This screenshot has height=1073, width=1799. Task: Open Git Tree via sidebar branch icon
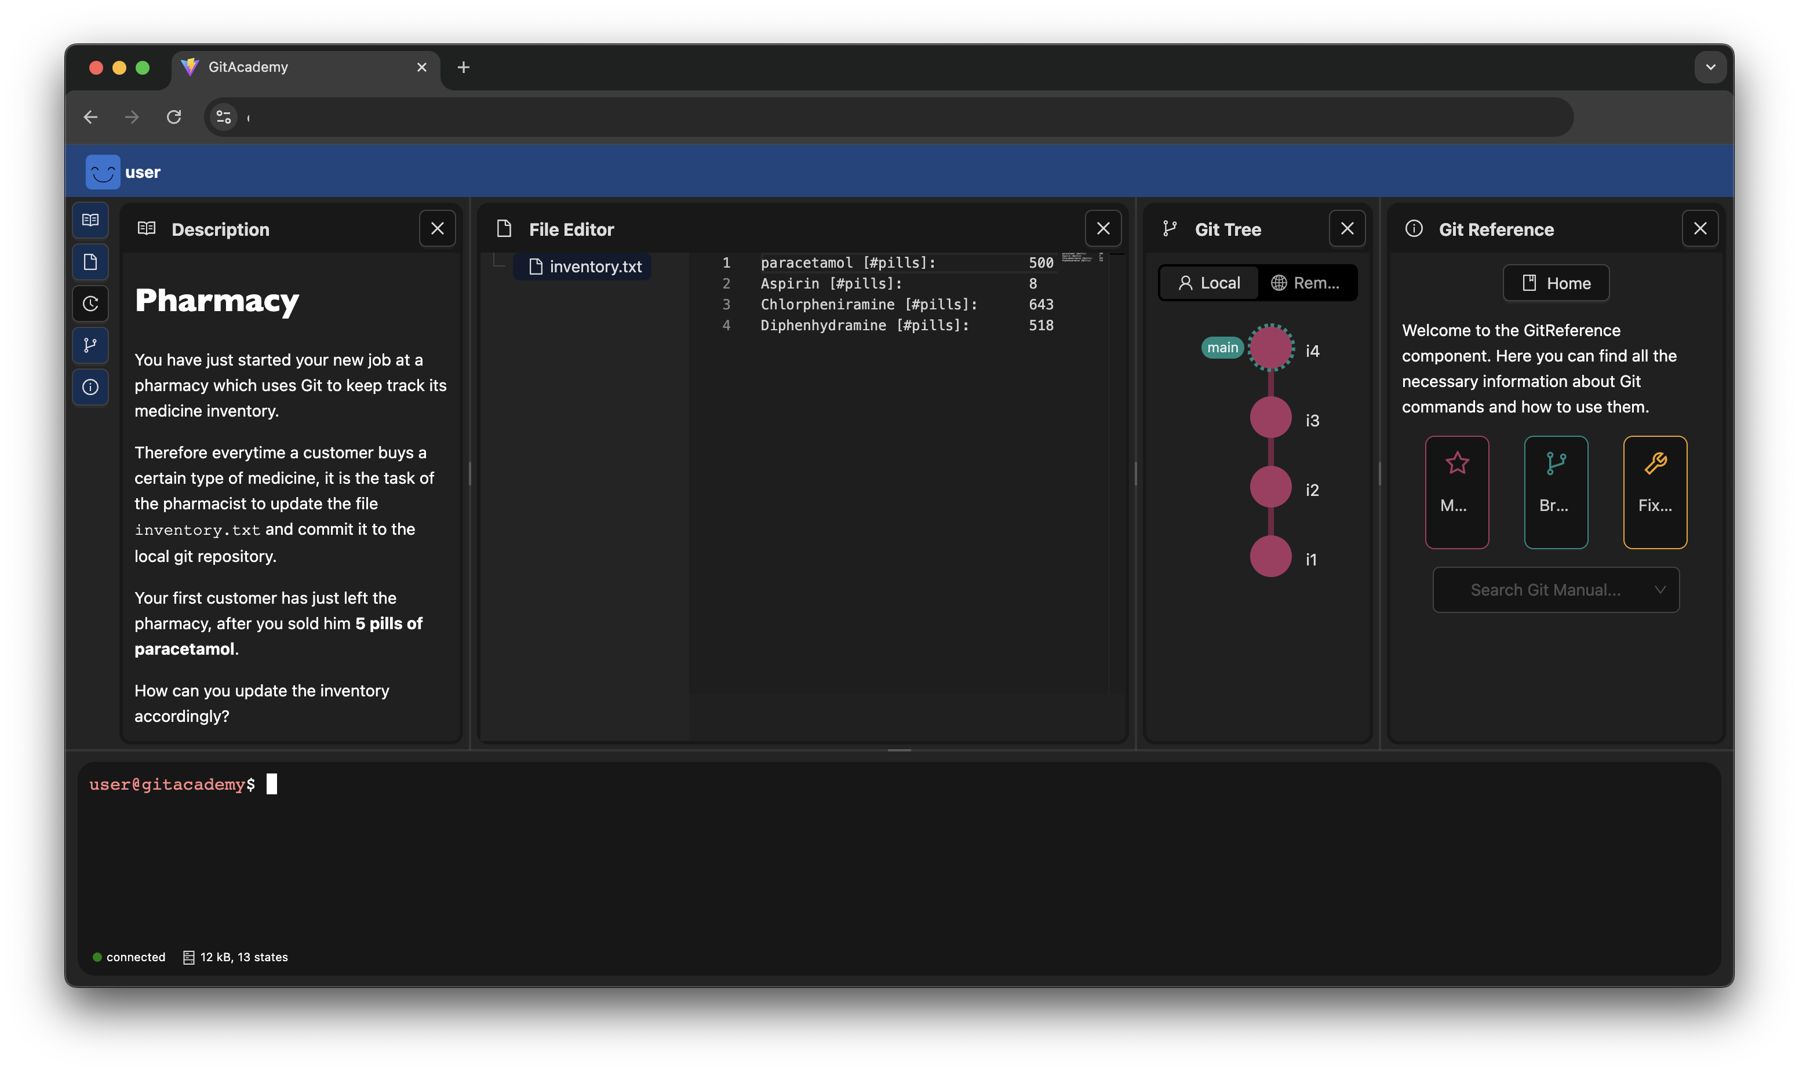point(90,346)
